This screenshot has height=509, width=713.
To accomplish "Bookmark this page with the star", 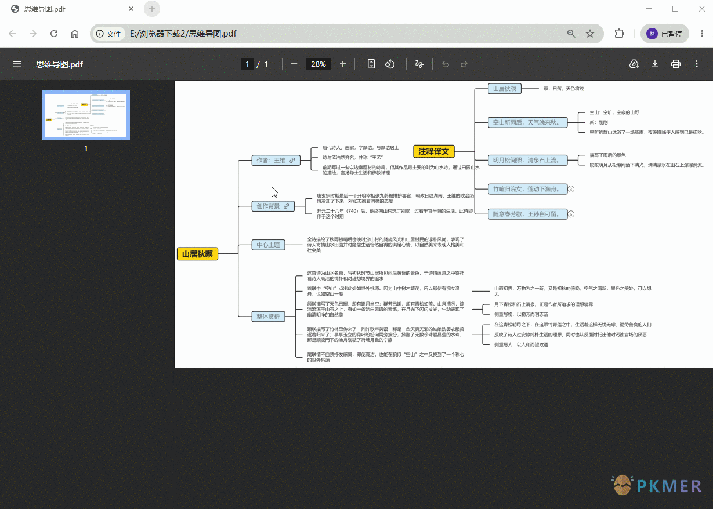I will [590, 34].
